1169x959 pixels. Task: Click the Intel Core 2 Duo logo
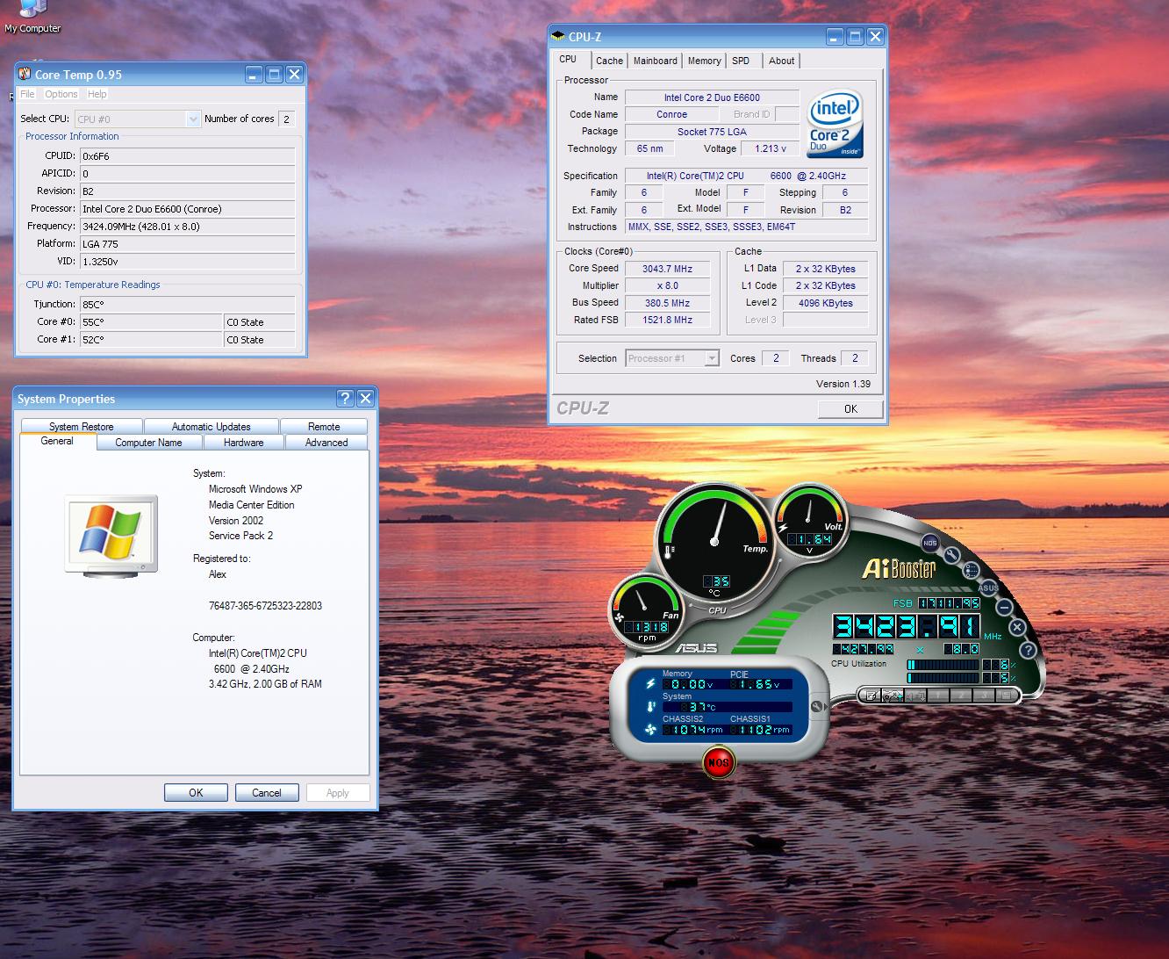click(x=834, y=123)
